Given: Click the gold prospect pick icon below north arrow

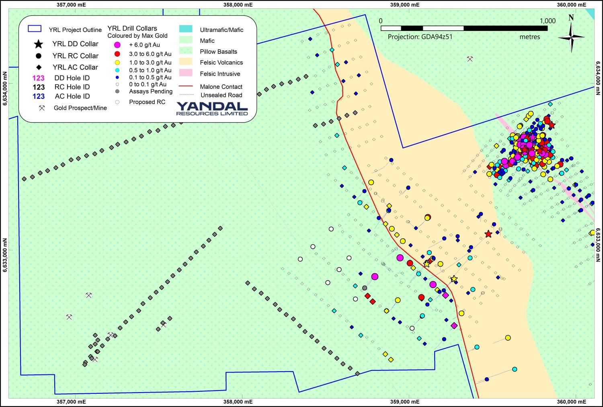Looking at the screenshot, I should [x=470, y=59].
